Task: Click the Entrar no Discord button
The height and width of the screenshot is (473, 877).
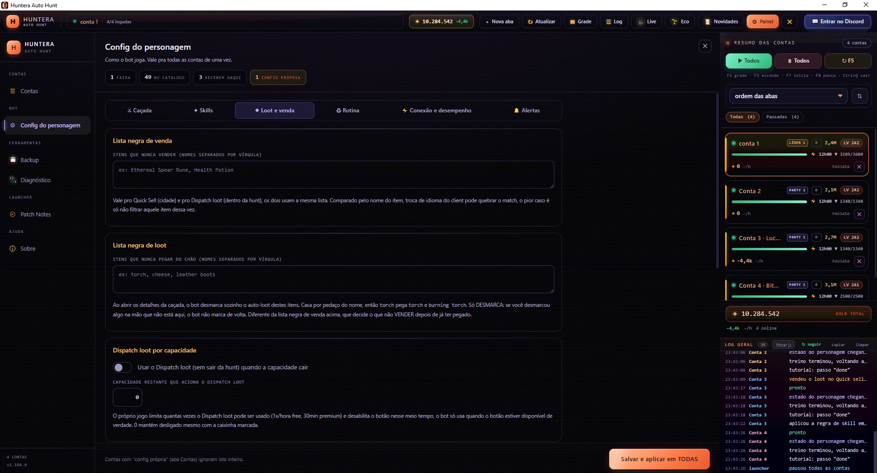Action: tap(837, 21)
